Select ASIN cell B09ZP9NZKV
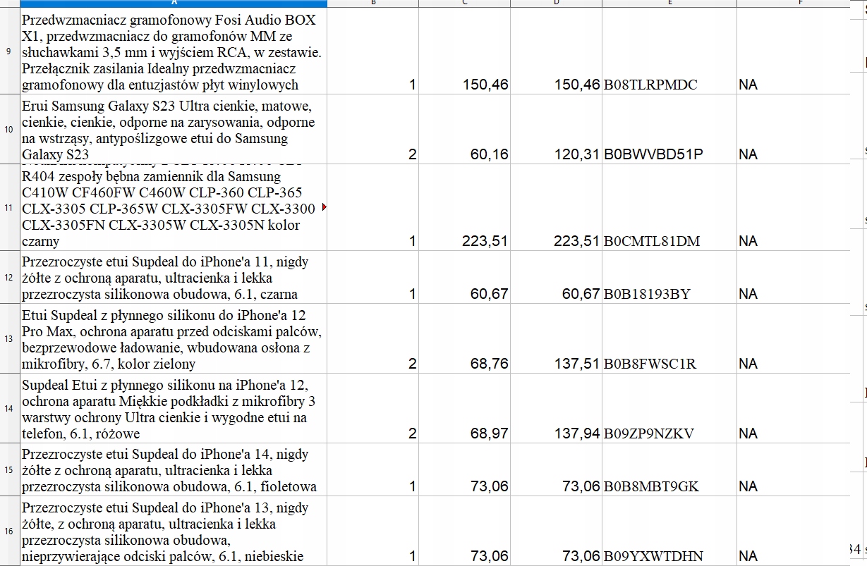 click(x=669, y=408)
